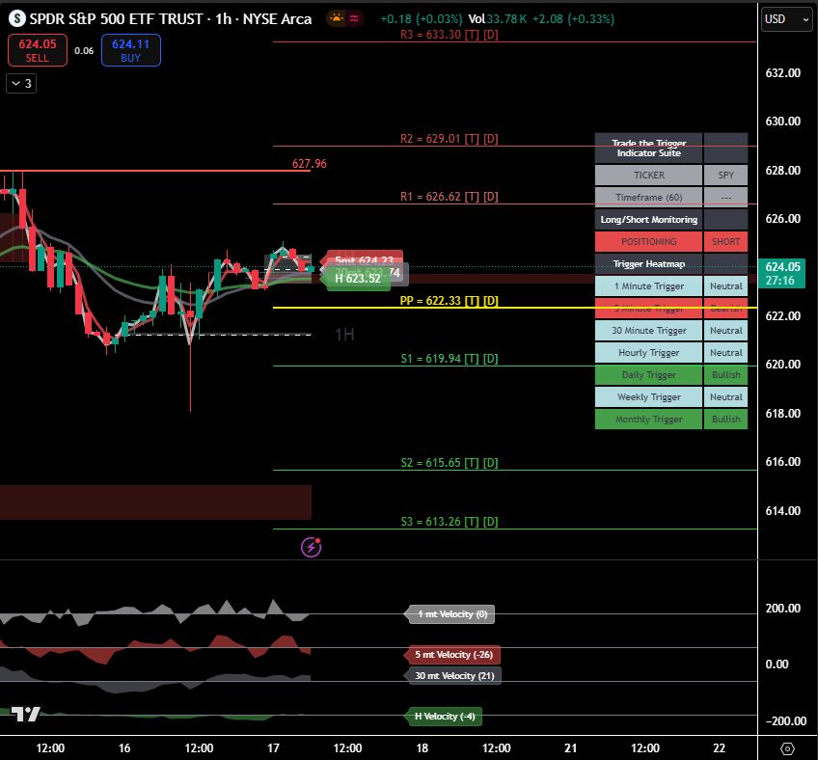Click the Monthly Trigger cell
818x760 pixels.
coord(649,419)
